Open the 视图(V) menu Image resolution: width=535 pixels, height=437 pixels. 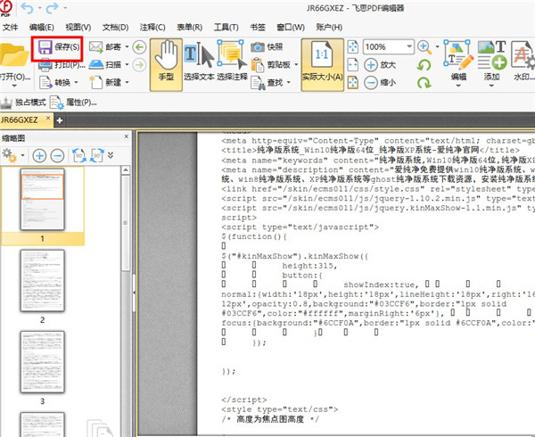78,28
